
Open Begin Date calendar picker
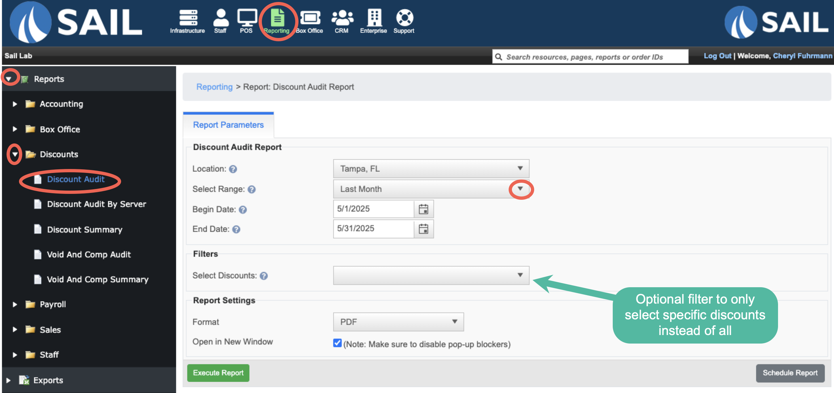pyautogui.click(x=424, y=209)
